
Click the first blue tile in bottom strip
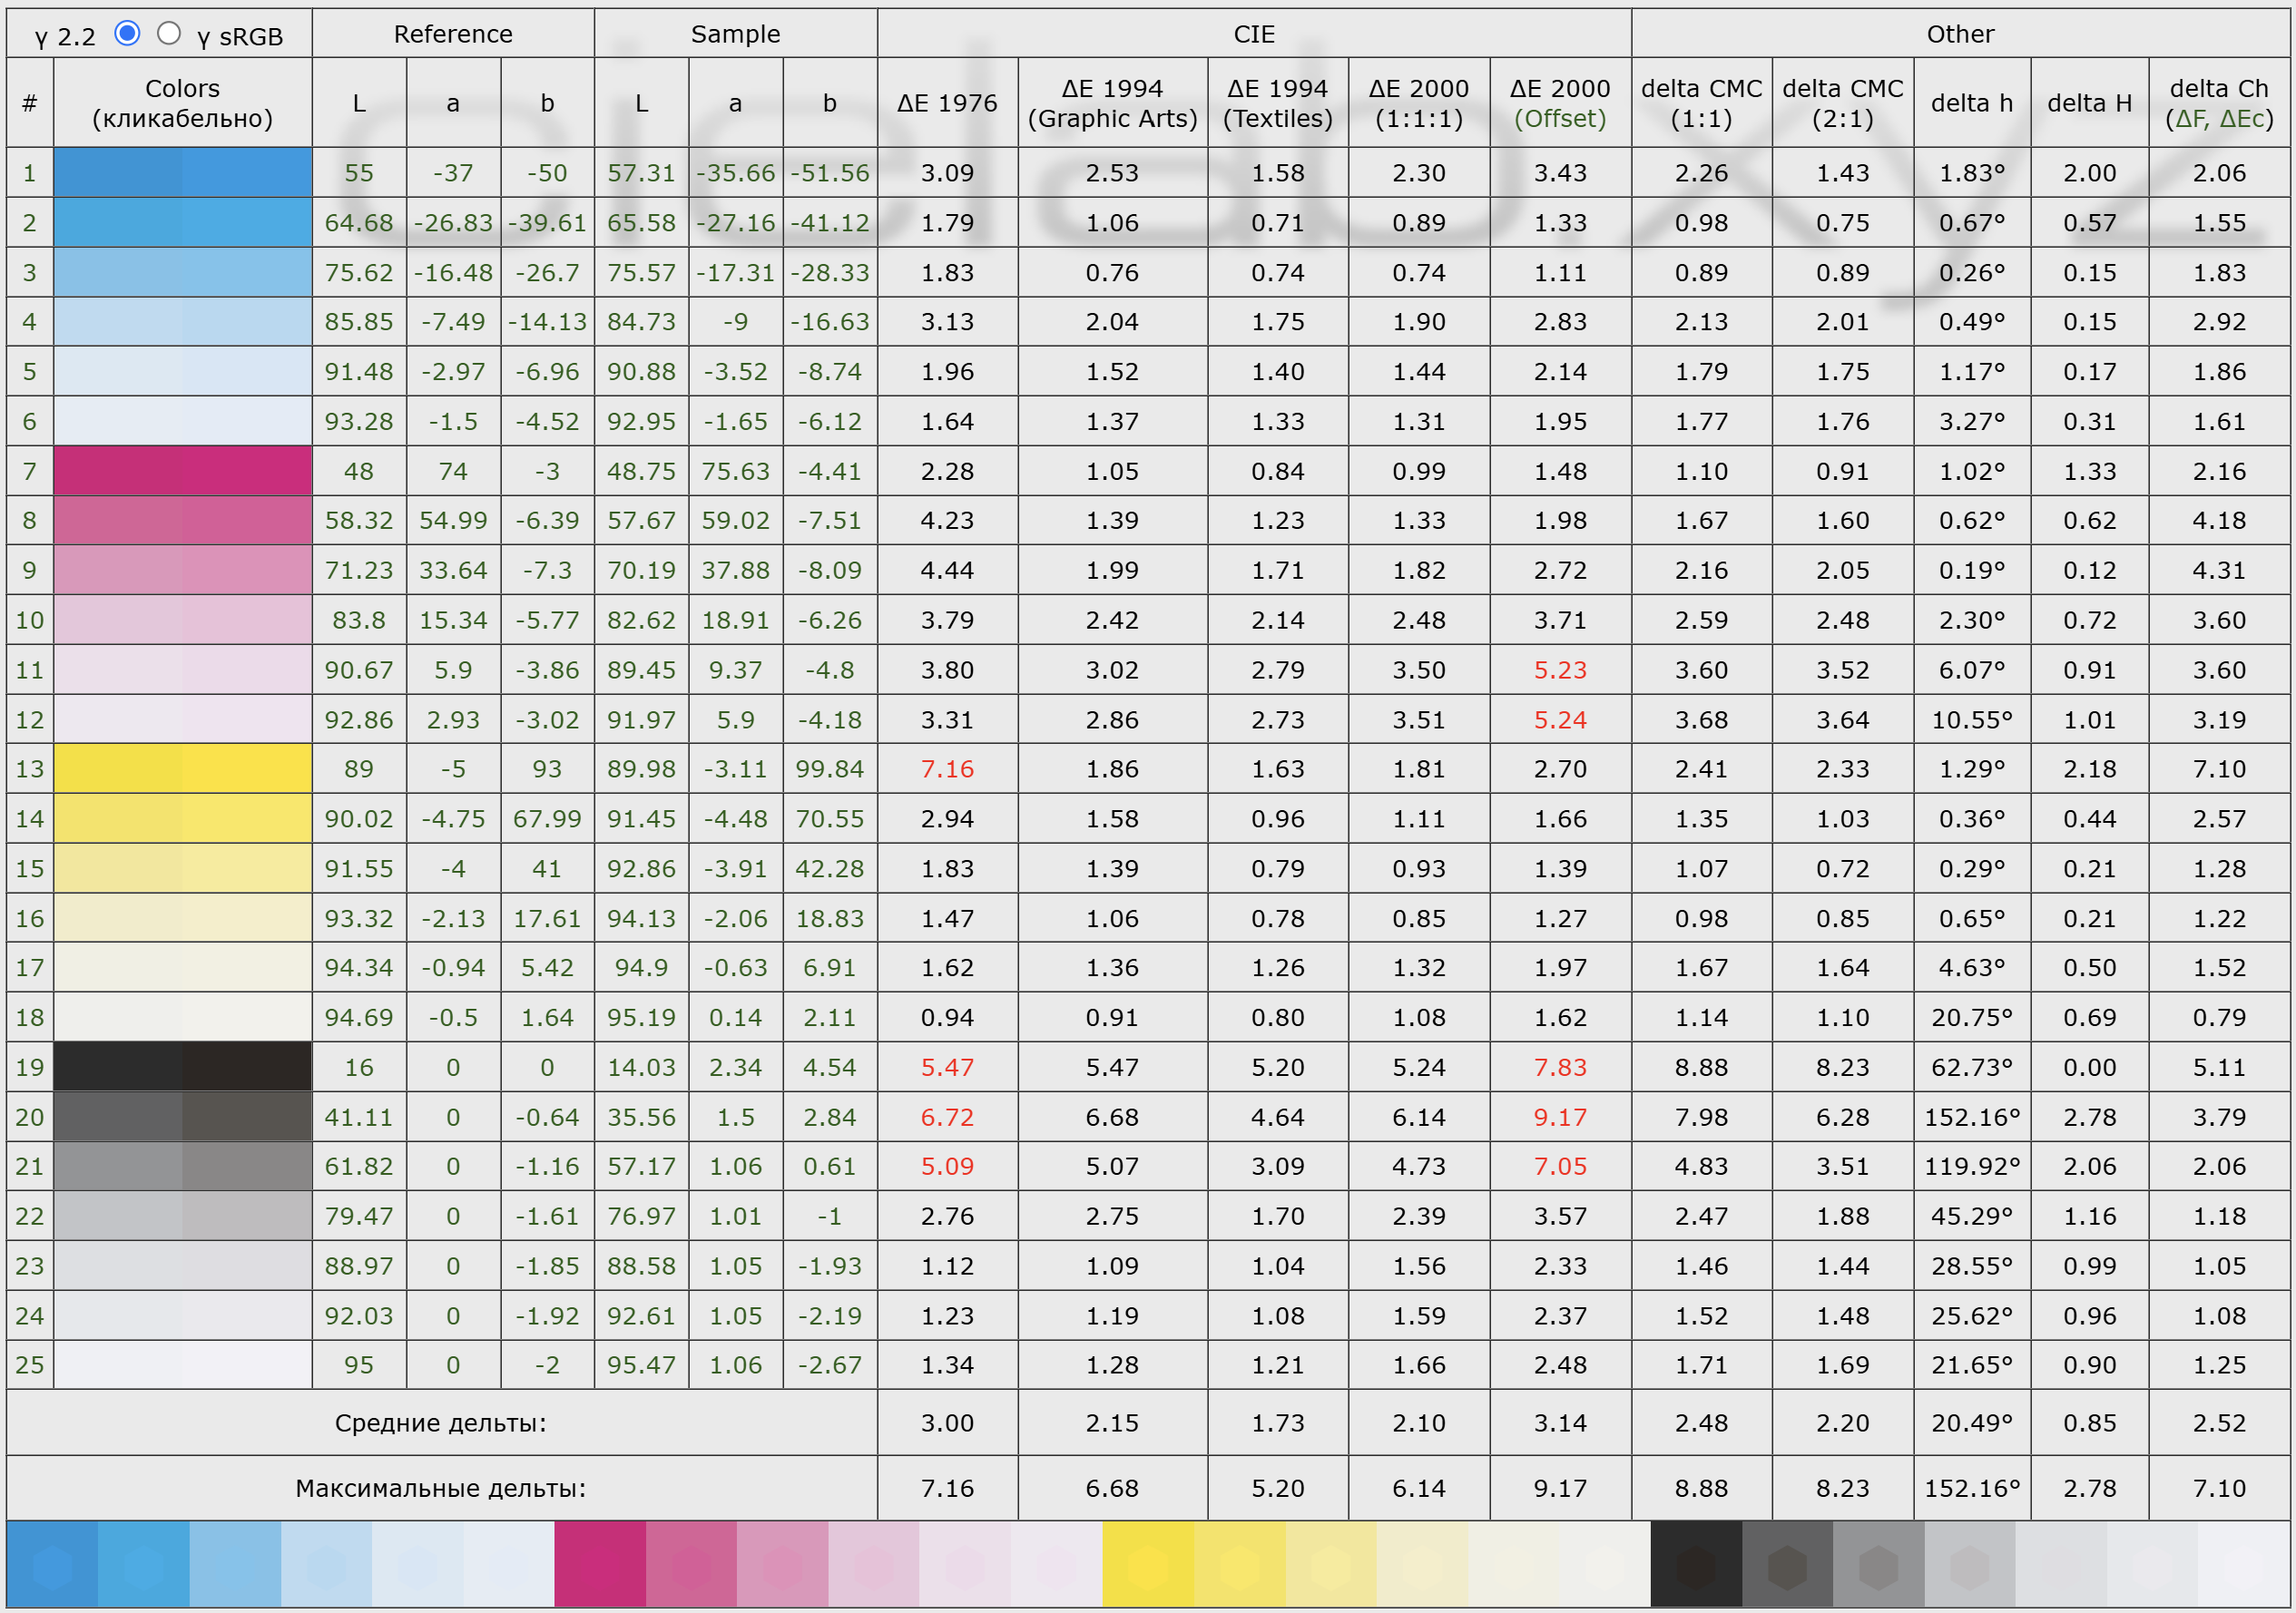coord(52,1564)
